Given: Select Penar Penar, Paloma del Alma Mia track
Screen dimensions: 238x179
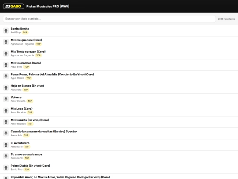Looking at the screenshot, I should point(52,74).
